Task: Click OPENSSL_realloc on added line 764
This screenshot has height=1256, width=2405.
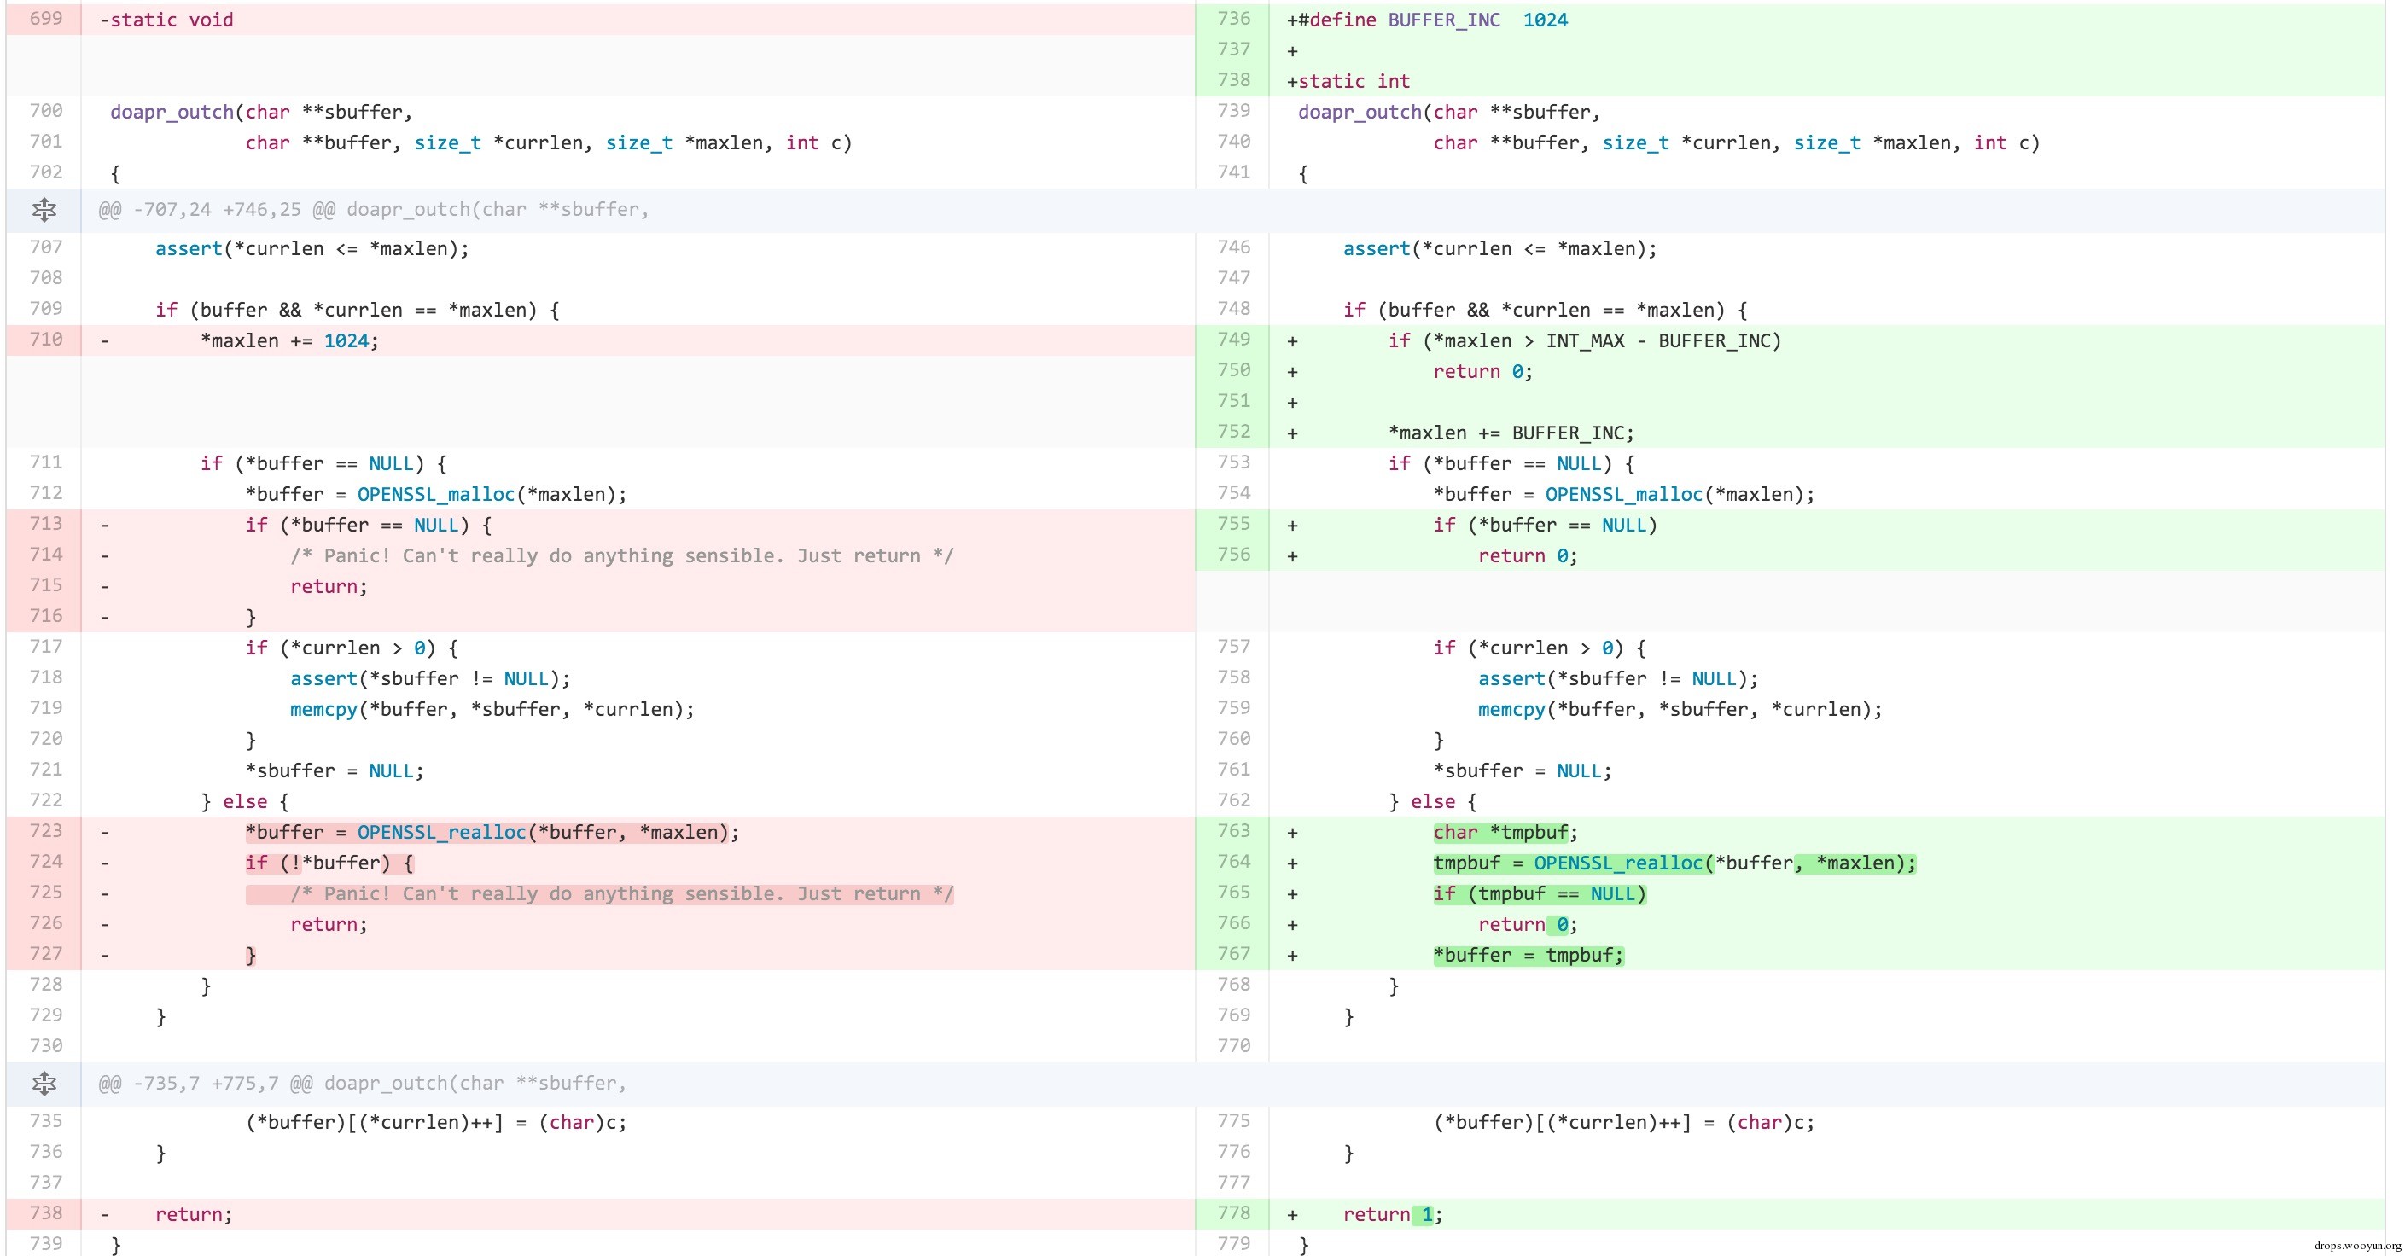Action: pyautogui.click(x=1618, y=863)
